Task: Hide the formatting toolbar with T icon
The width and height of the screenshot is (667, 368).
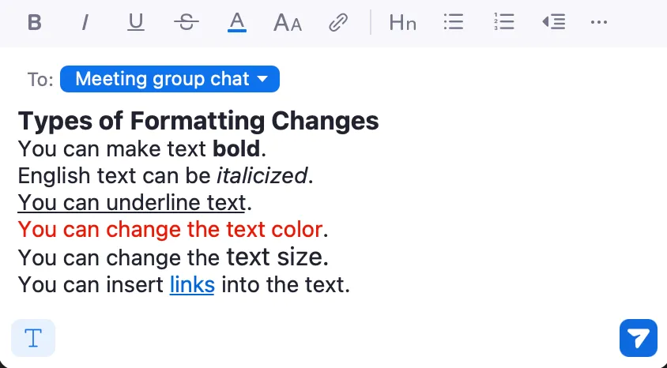Action: tap(33, 338)
